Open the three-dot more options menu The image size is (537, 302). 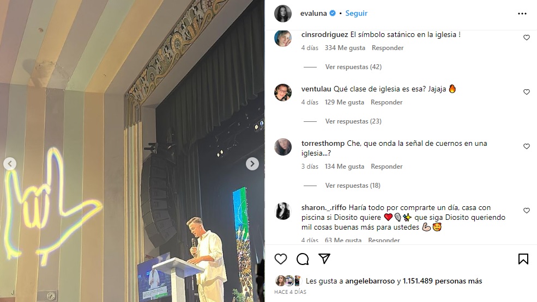522,14
